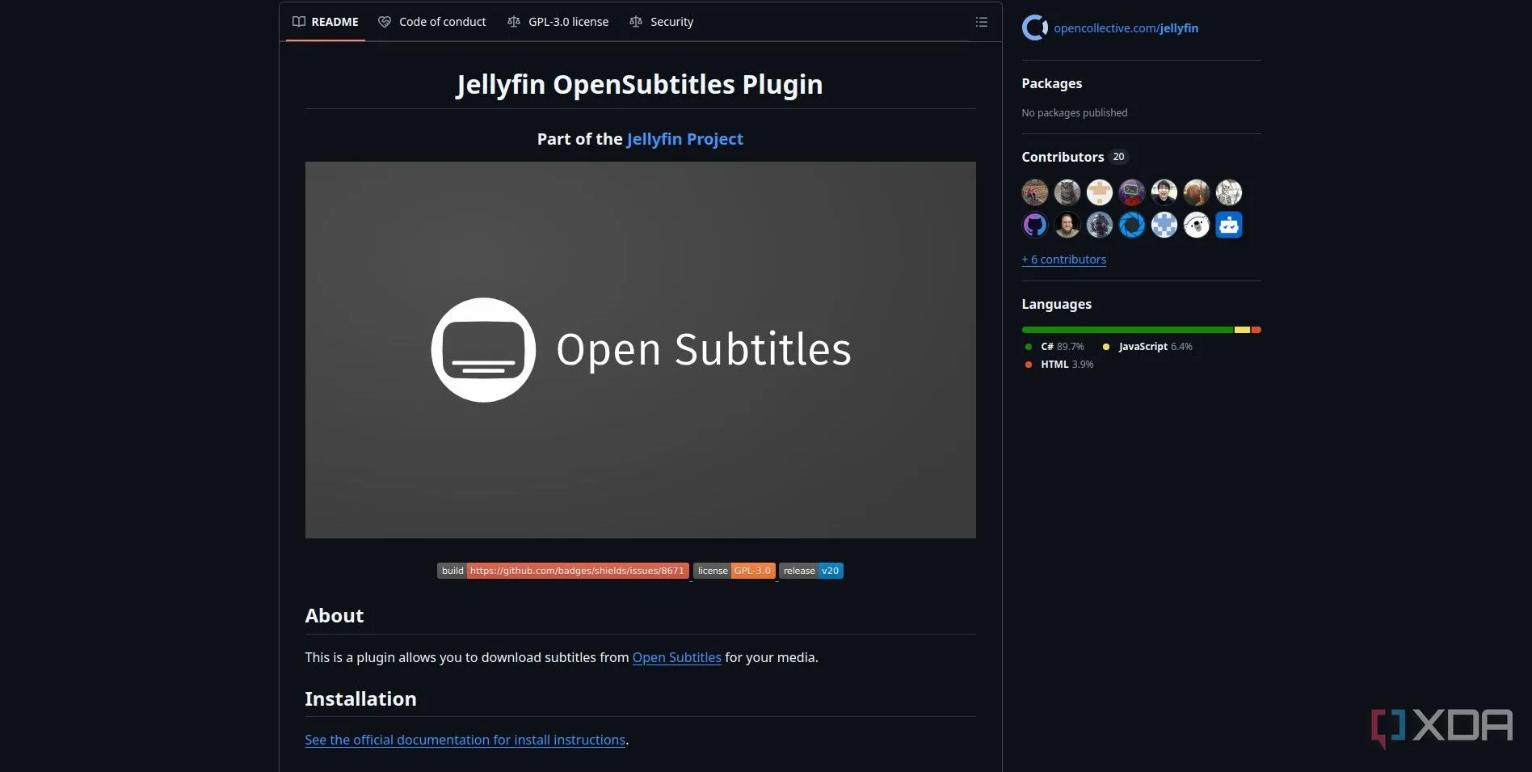Open the white polar bear avatar
The height and width of the screenshot is (772, 1532).
pos(1196,225)
